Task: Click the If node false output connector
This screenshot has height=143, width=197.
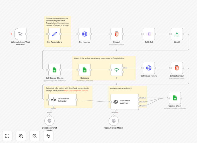Action: (123, 72)
